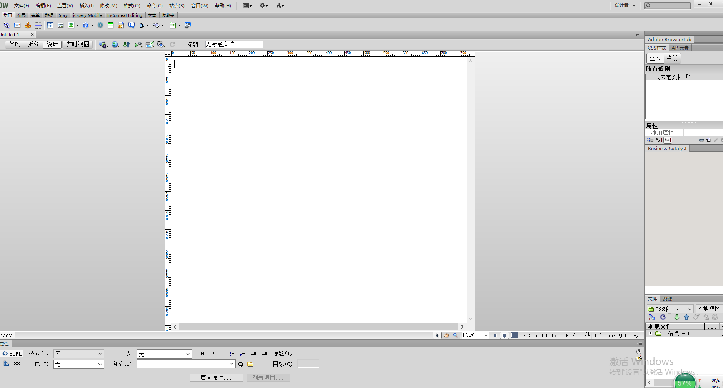Show Current CSS selection mode

click(672, 58)
